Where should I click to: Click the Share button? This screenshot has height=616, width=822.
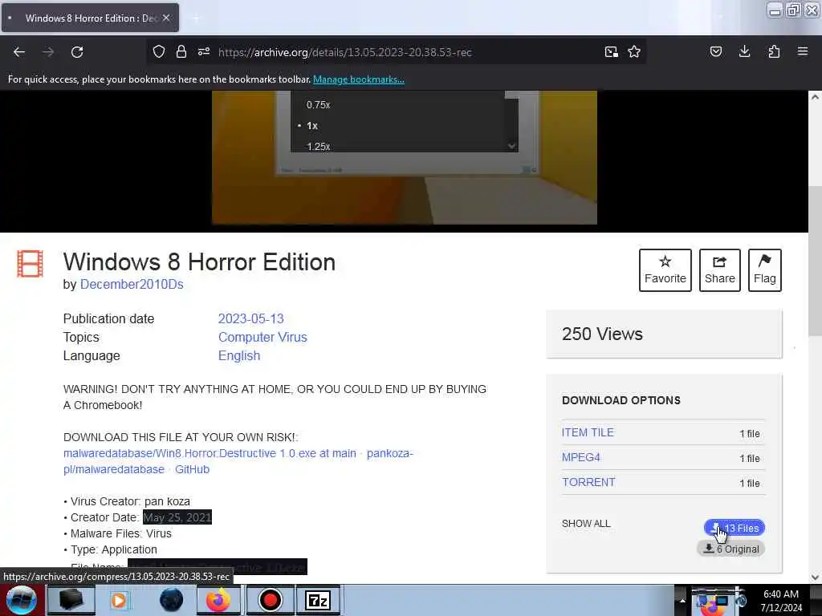click(x=720, y=270)
